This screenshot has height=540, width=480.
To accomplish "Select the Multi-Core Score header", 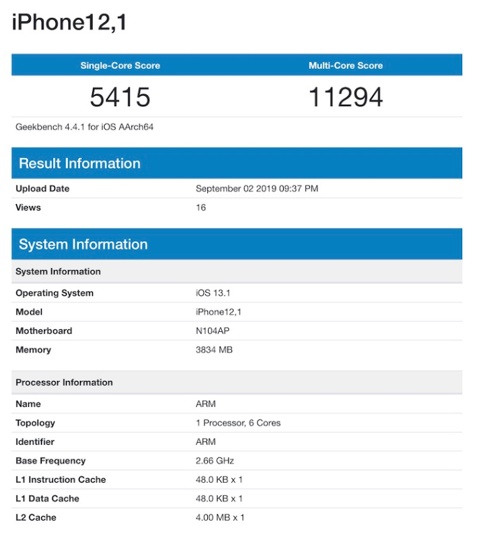I will pos(346,65).
